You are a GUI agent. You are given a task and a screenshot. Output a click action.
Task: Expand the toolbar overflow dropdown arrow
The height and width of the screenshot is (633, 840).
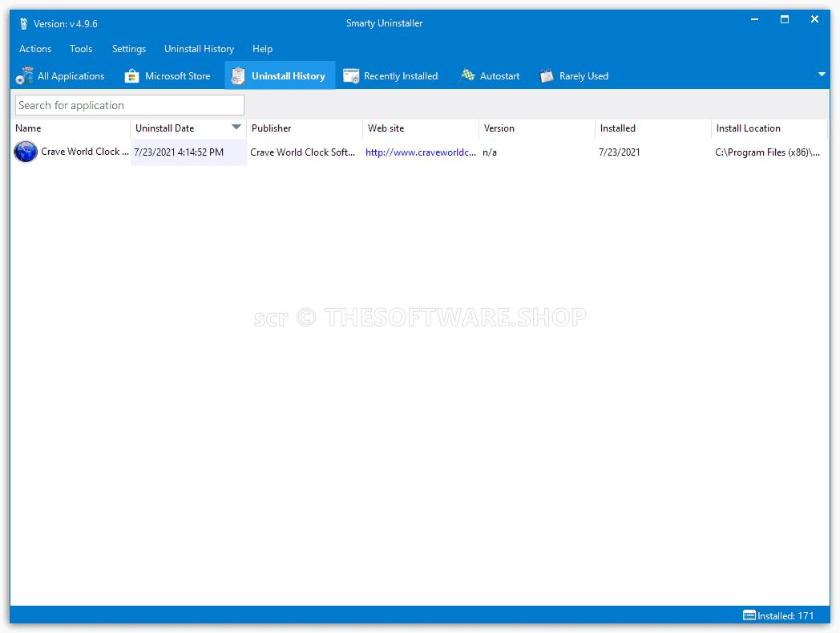[822, 75]
